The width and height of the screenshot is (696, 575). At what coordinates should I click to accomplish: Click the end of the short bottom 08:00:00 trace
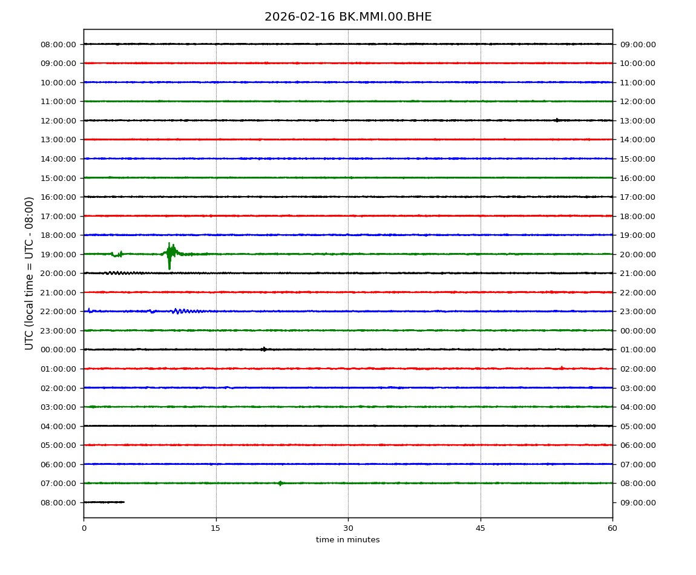coord(123,502)
